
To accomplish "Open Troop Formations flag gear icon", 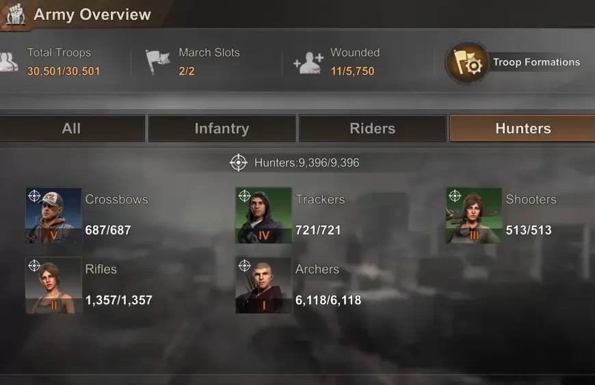I will click(467, 62).
